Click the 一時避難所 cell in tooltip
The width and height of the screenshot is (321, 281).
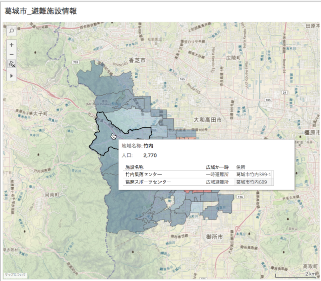pyautogui.click(x=217, y=174)
